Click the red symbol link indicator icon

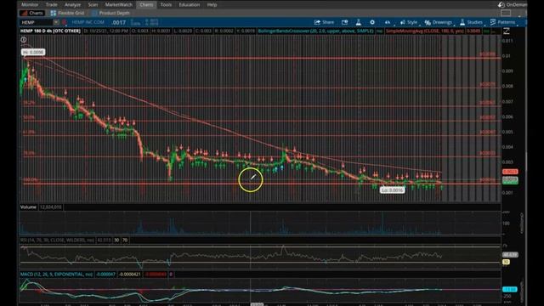pos(65,22)
